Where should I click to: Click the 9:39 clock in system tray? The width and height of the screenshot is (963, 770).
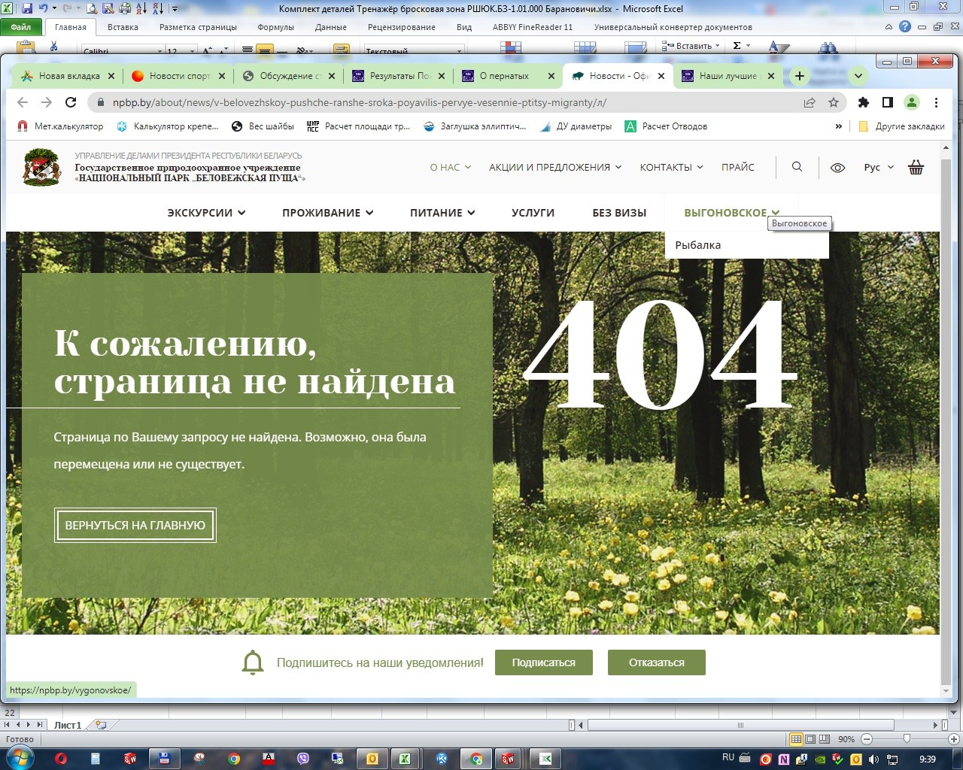coord(928,759)
